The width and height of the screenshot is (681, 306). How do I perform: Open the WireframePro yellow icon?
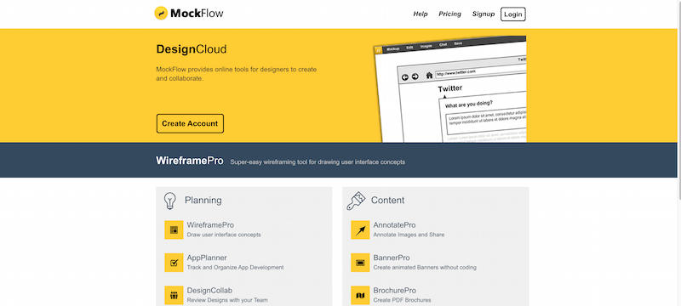click(x=174, y=229)
